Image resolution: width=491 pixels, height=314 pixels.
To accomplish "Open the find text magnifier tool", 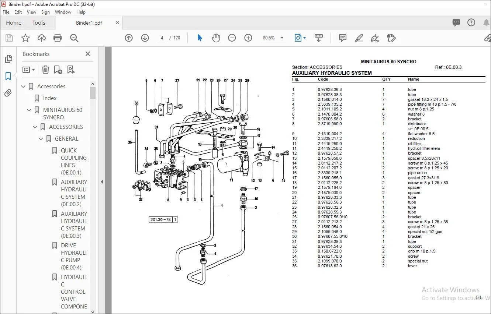I will click(x=74, y=38).
